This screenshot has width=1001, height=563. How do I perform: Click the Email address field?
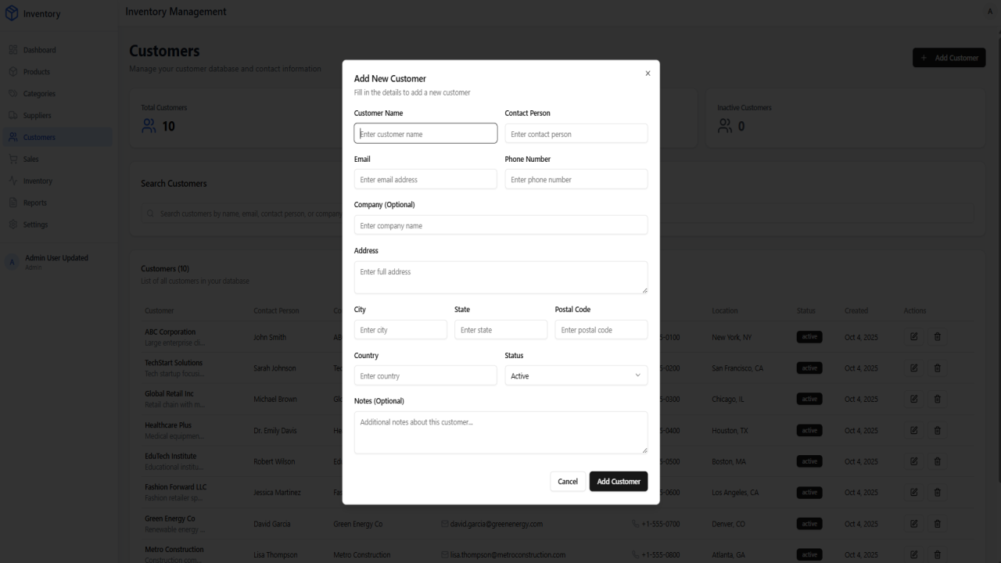tap(425, 179)
